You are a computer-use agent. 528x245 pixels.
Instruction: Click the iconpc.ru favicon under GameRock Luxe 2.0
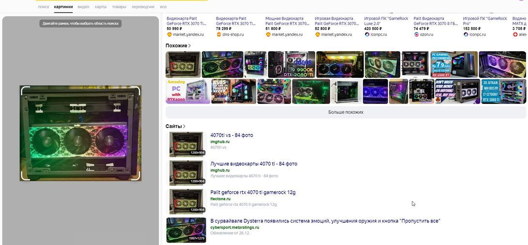point(367,35)
